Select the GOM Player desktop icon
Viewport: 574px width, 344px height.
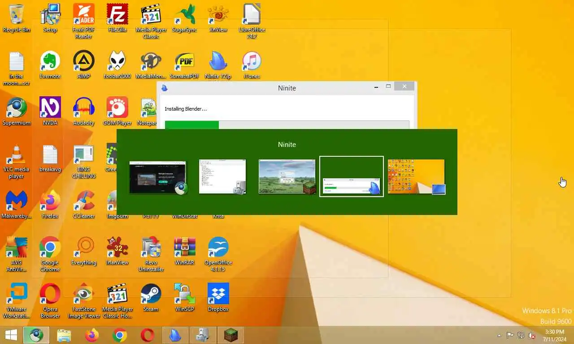click(x=117, y=111)
